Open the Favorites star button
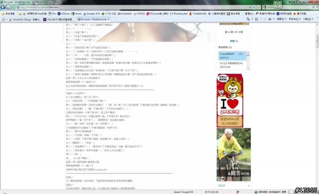Screen dimensions: 319x194 tap(3, 13)
